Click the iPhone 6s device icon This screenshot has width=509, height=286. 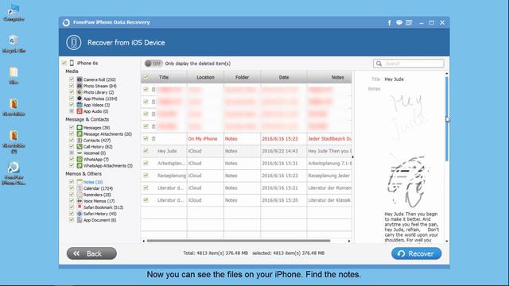point(72,63)
